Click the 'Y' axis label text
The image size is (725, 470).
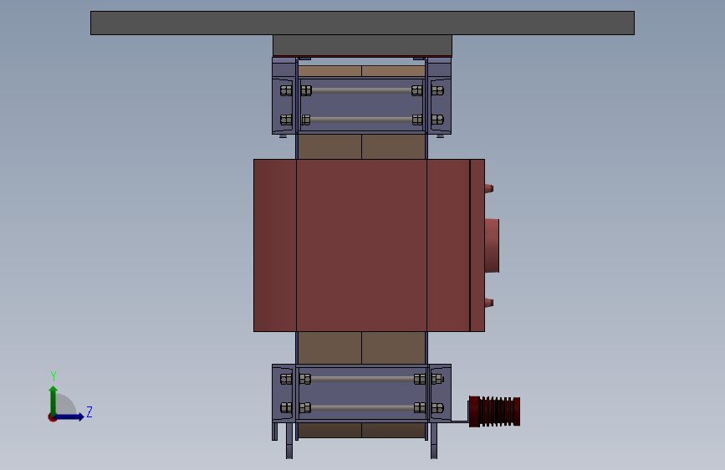(x=54, y=376)
